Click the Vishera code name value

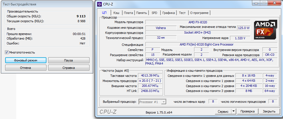[161, 28]
